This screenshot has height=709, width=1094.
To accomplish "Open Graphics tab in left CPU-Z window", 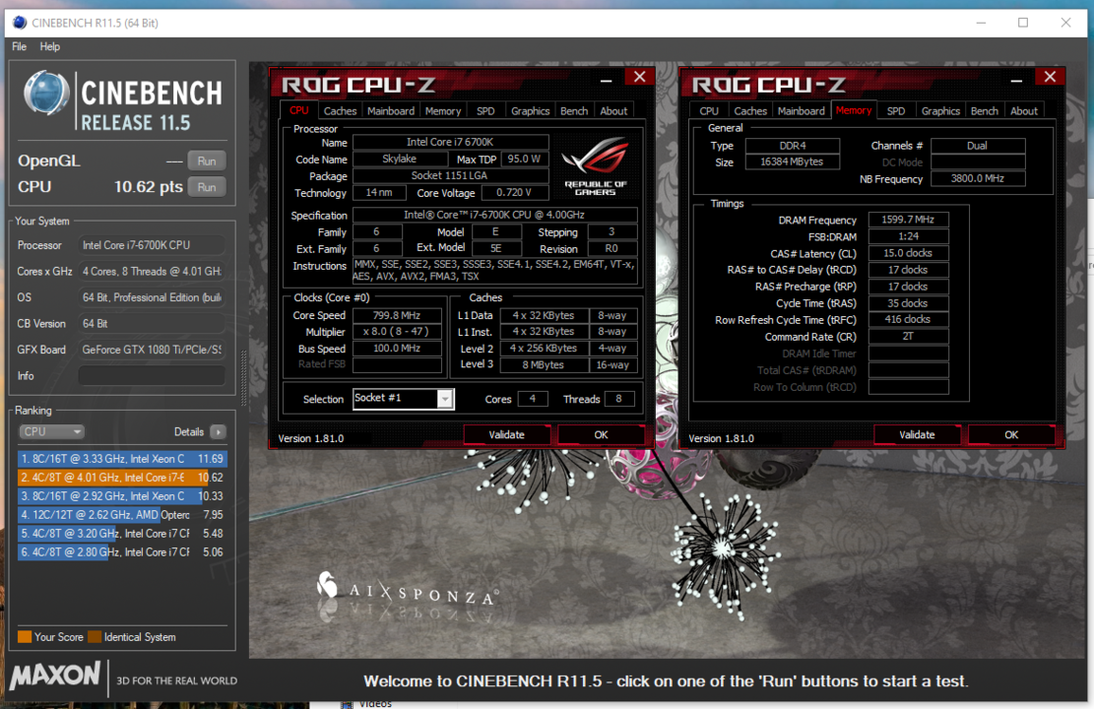I will click(x=530, y=111).
